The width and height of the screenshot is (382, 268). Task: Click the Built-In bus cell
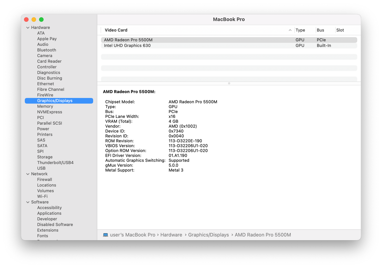(x=324, y=45)
